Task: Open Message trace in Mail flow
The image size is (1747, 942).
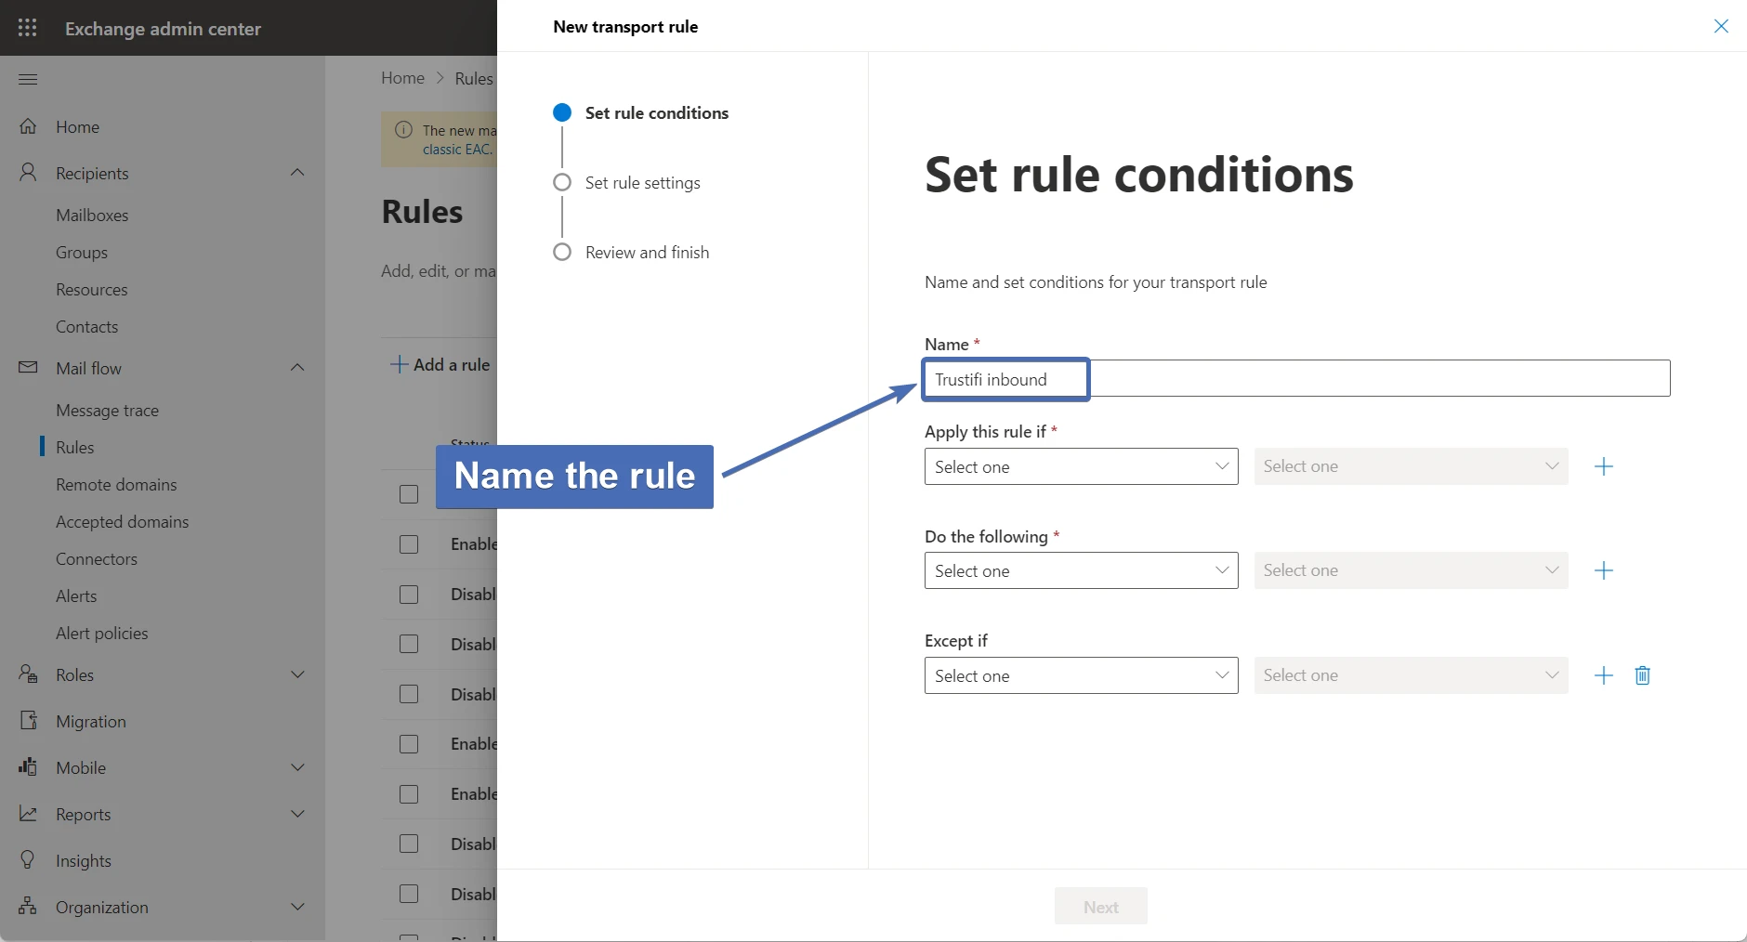Action: click(107, 411)
